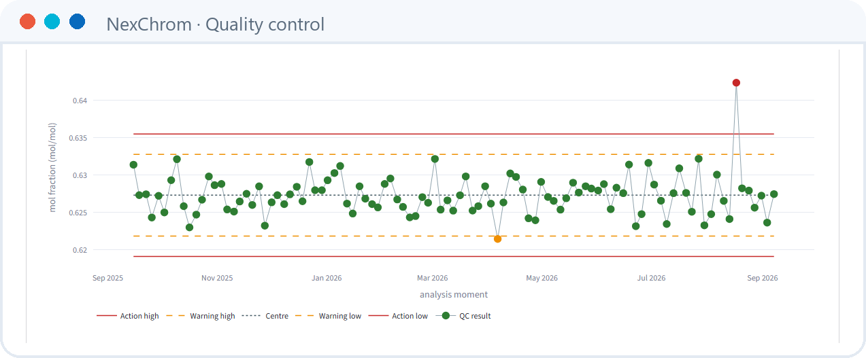Click the NexCrom · Quality control title
This screenshot has height=358, width=866.
pyautogui.click(x=216, y=24)
